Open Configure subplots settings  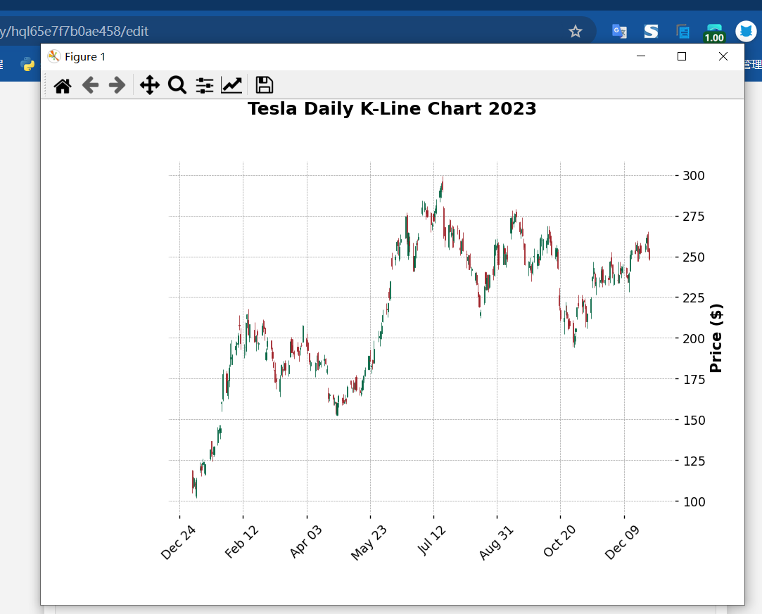(x=205, y=86)
